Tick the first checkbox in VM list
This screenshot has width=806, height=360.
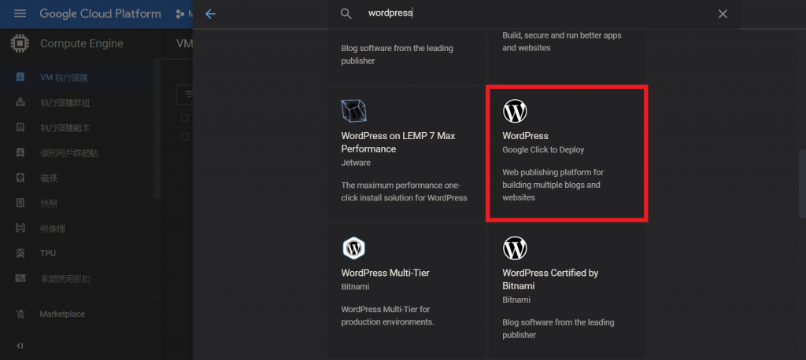[x=185, y=119]
